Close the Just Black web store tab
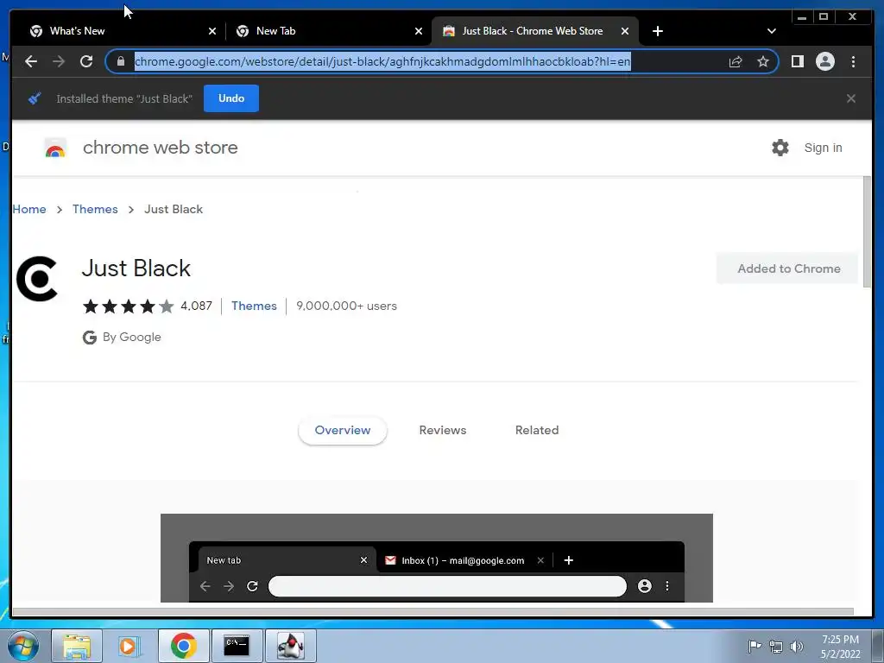This screenshot has height=663, width=884. 625,31
